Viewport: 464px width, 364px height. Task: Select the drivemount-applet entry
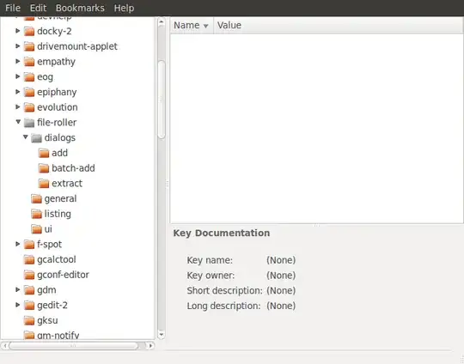[77, 46]
